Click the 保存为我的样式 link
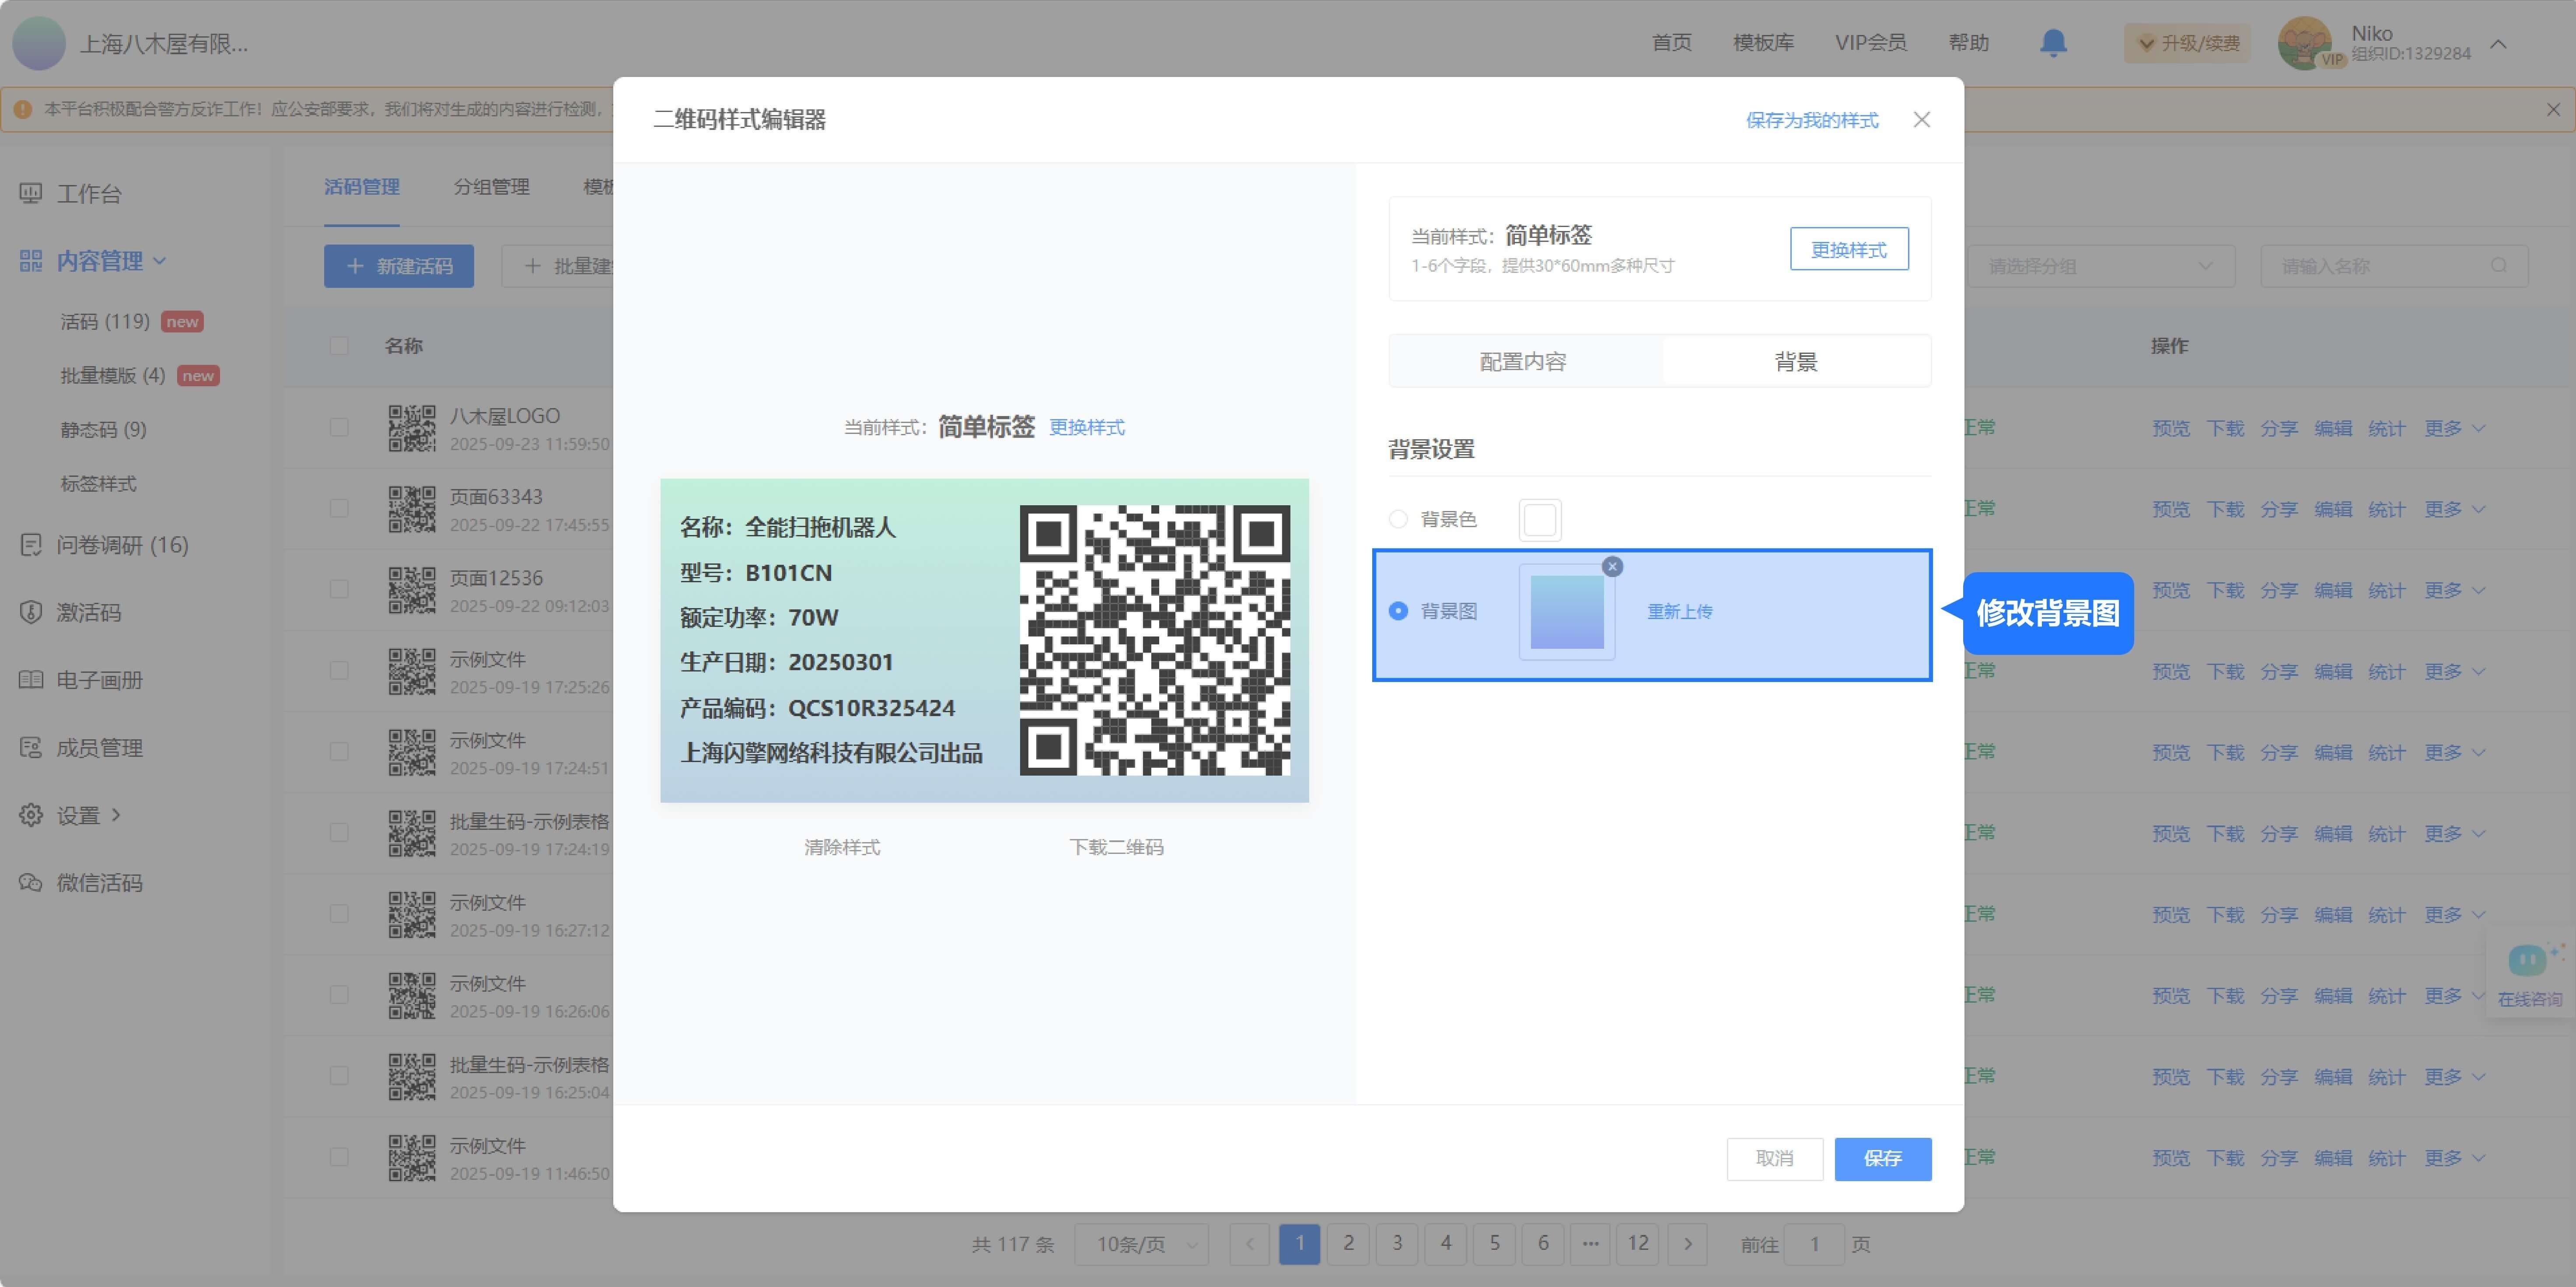 1811,120
